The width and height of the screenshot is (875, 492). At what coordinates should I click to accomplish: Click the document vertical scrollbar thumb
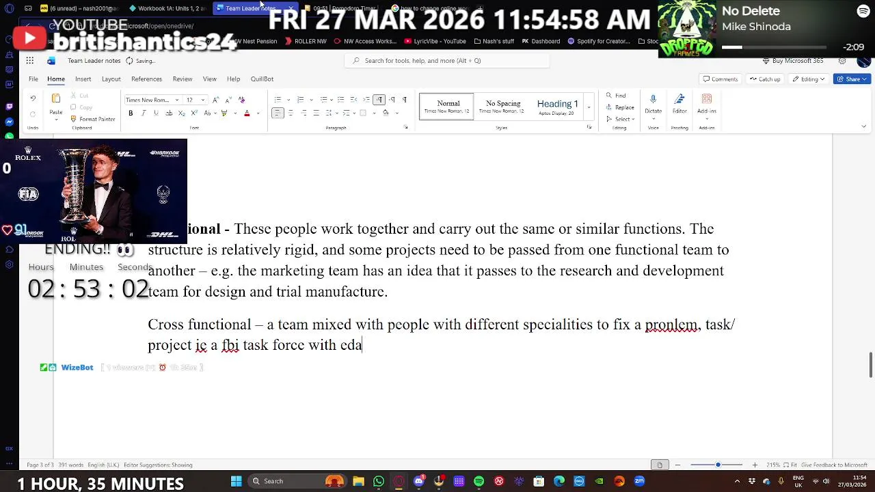870,364
